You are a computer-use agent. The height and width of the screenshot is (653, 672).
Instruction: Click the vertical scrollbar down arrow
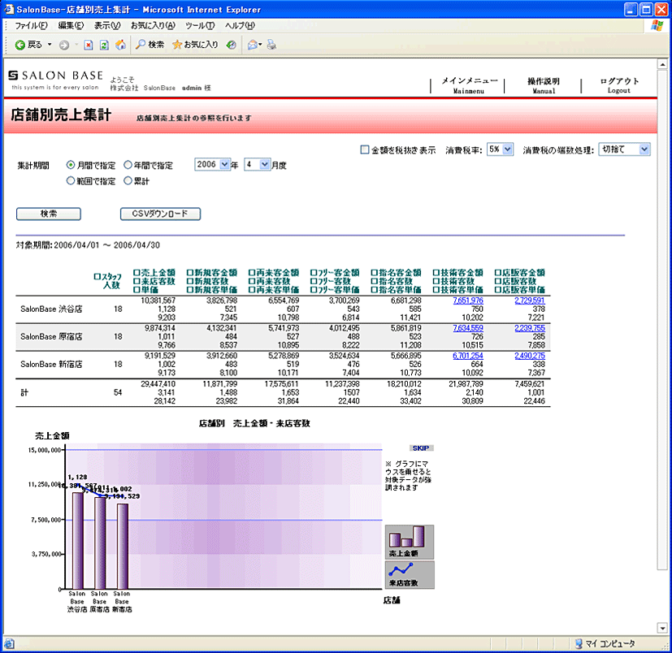pos(662,628)
